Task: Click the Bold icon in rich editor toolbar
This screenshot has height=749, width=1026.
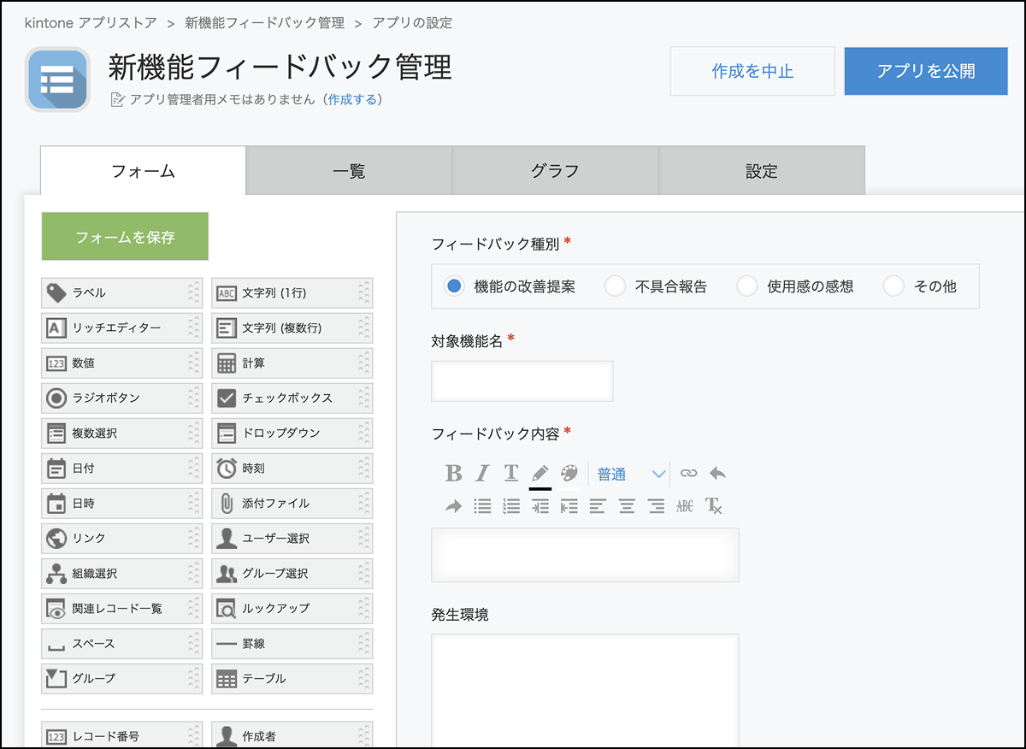Action: (453, 474)
